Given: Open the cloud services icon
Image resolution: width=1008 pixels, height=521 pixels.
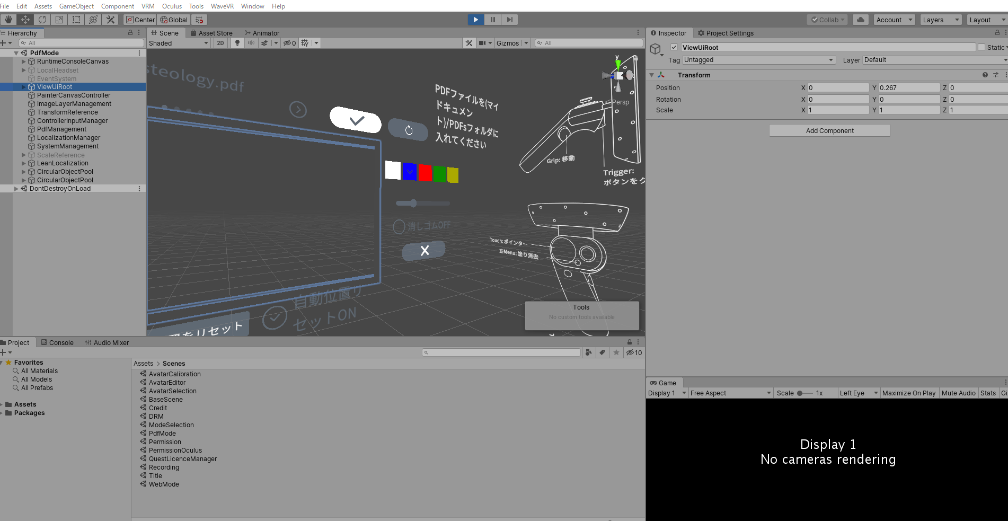Looking at the screenshot, I should (x=861, y=20).
